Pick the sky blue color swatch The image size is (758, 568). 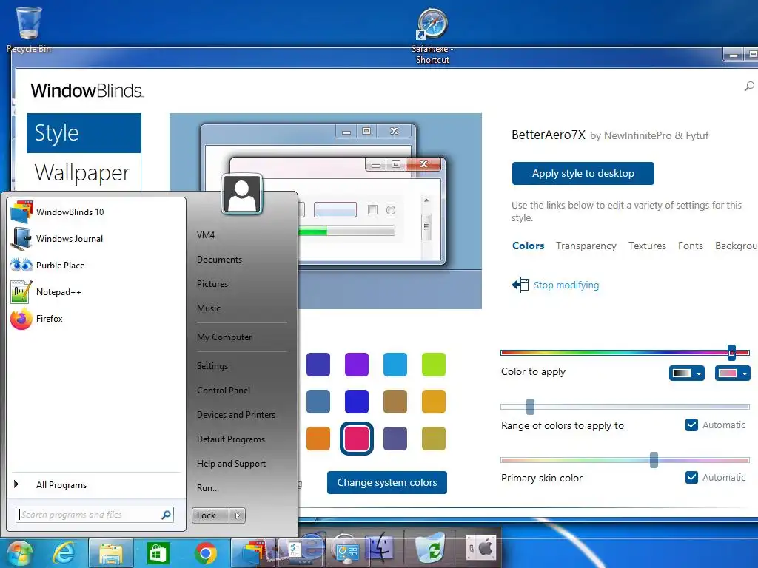[395, 365]
